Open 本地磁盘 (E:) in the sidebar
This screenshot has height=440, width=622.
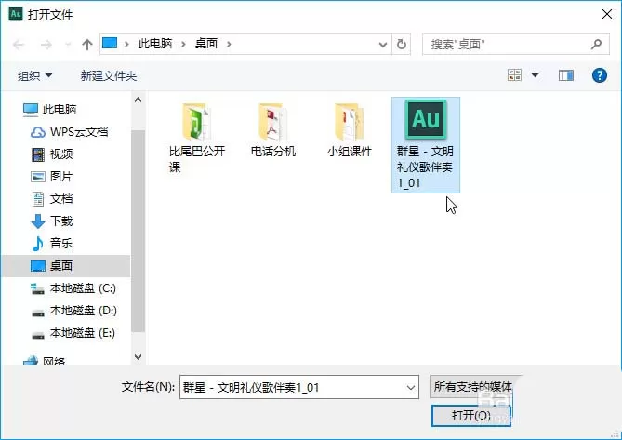pos(73,332)
